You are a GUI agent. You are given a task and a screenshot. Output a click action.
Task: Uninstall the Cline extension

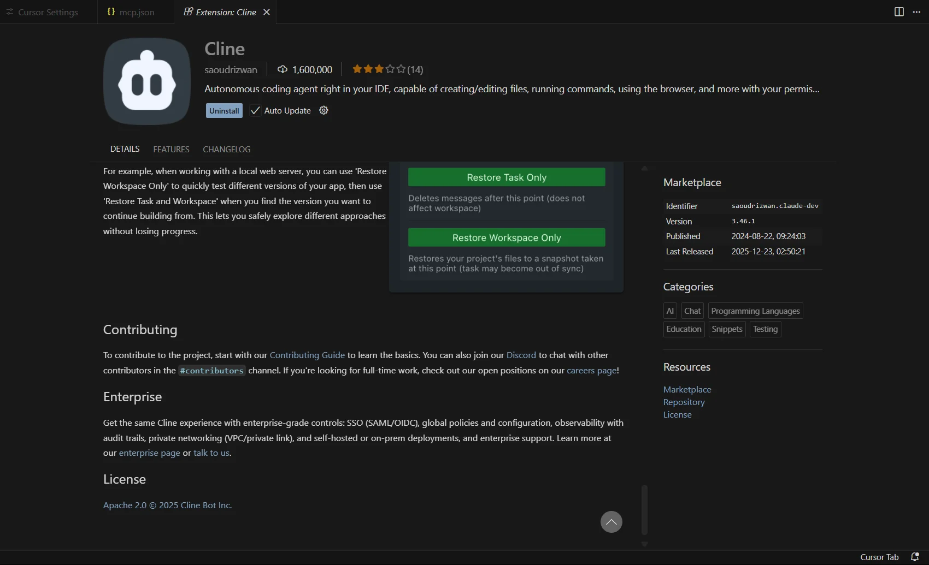pyautogui.click(x=224, y=110)
